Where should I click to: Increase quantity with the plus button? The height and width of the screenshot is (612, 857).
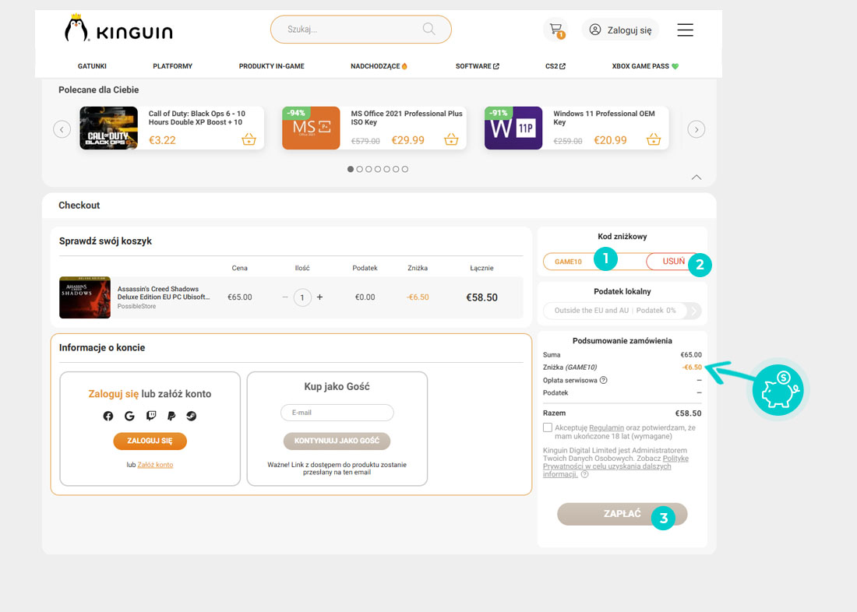[x=319, y=297]
